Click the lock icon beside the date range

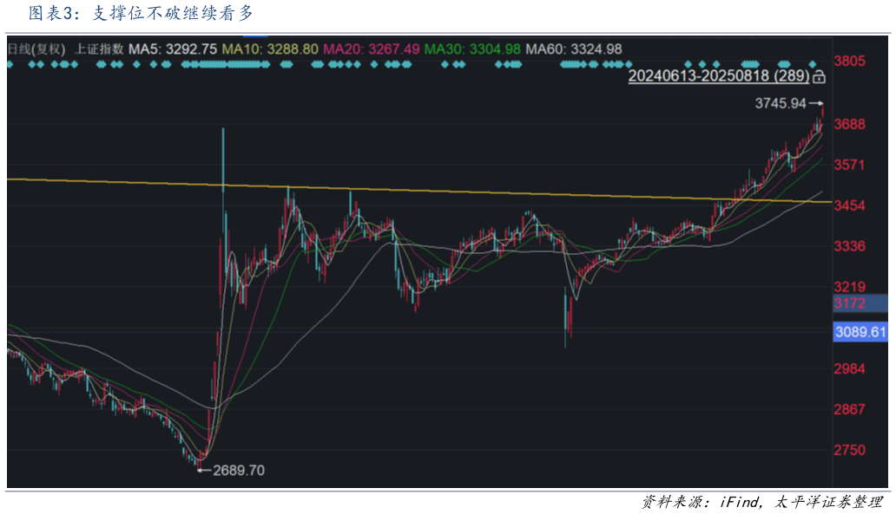click(819, 77)
